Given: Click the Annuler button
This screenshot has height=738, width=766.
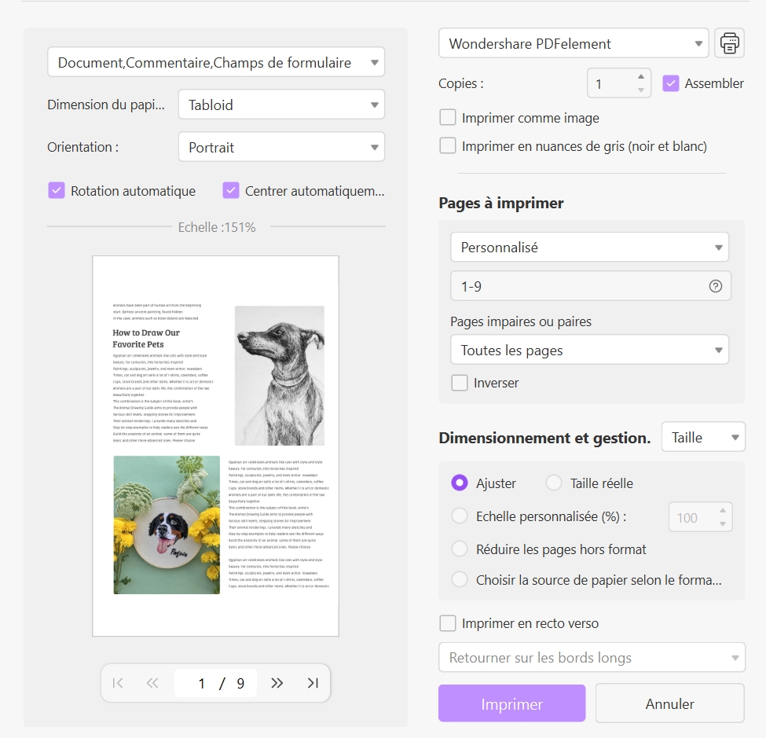Looking at the screenshot, I should point(670,703).
